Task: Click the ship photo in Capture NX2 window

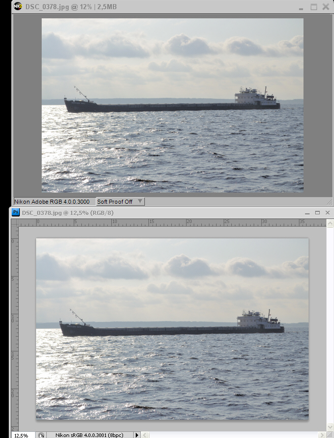Action: [172, 105]
